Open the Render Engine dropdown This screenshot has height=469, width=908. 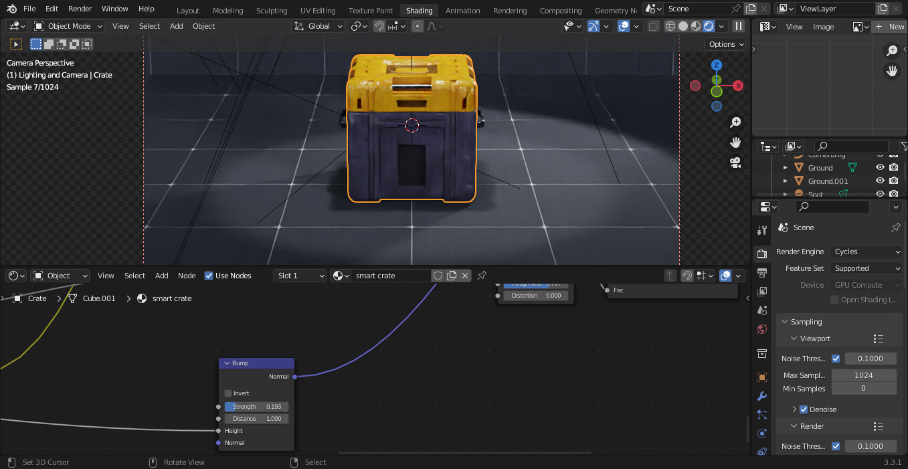(x=866, y=251)
